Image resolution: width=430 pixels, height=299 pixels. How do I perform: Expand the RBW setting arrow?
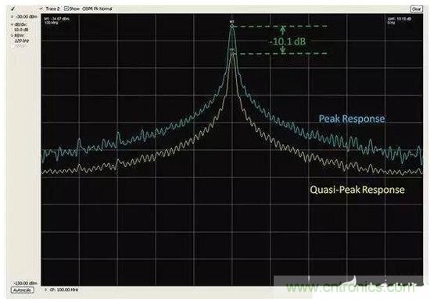point(13,36)
